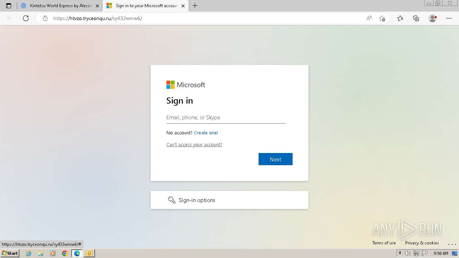Open Terms of use link

coord(384,243)
